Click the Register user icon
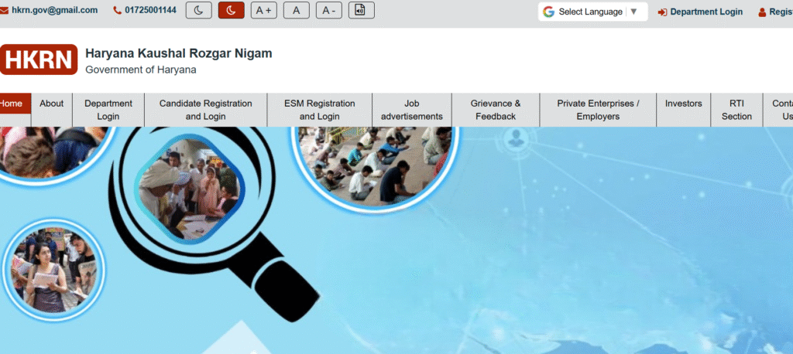Screen dimensions: 793x354 [762, 12]
